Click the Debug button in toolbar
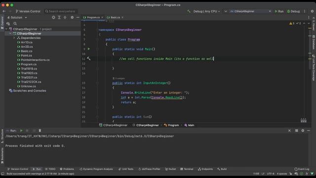This screenshot has width=316, height=178. [x=293, y=11]
